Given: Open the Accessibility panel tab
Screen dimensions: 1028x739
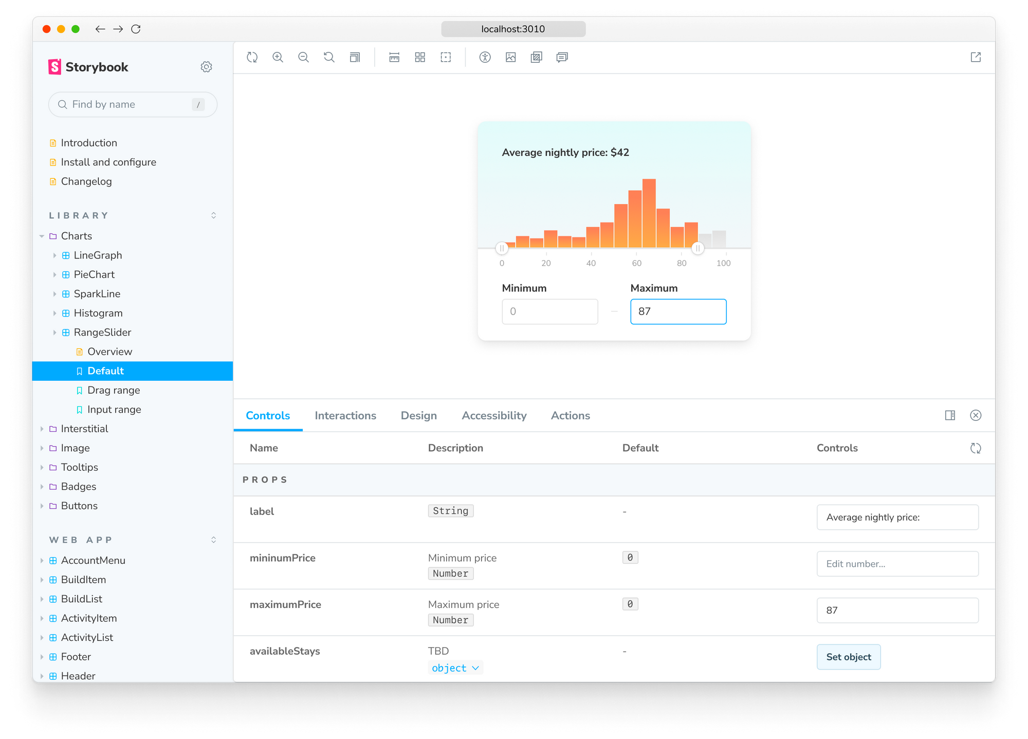Looking at the screenshot, I should pos(494,415).
